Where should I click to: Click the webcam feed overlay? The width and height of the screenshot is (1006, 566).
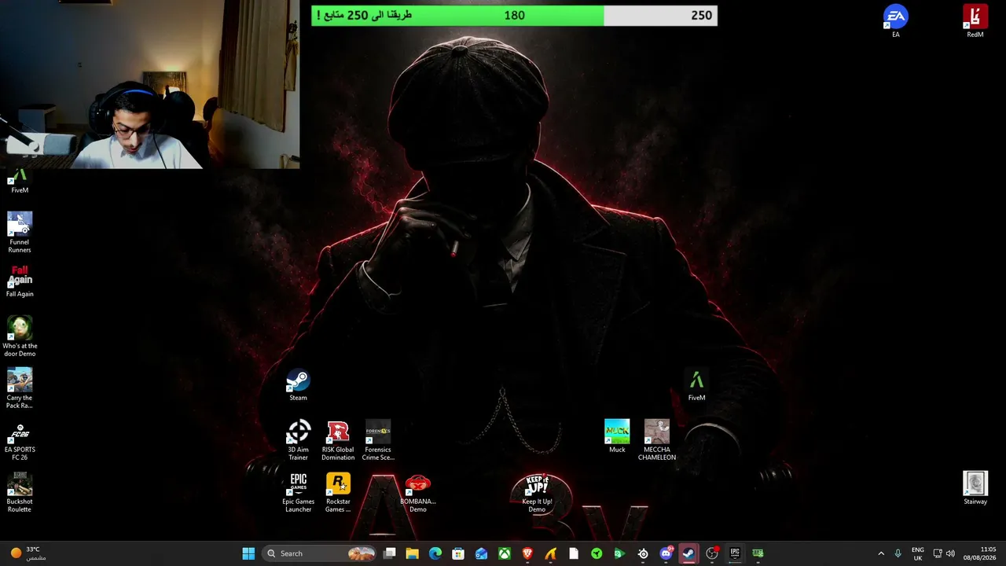149,84
